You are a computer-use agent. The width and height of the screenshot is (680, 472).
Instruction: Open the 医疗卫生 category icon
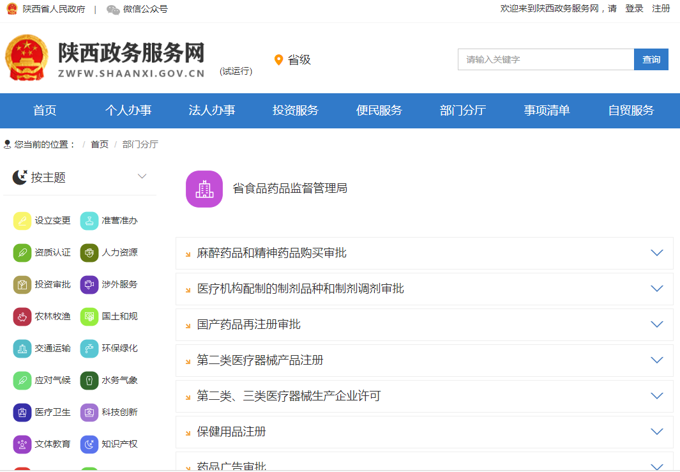pyautogui.click(x=22, y=413)
